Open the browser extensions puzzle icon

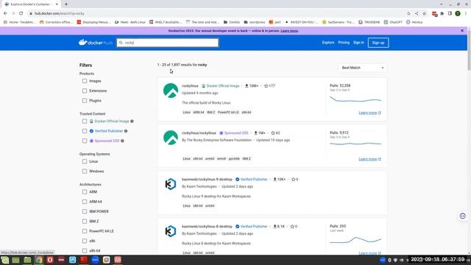coord(442,13)
